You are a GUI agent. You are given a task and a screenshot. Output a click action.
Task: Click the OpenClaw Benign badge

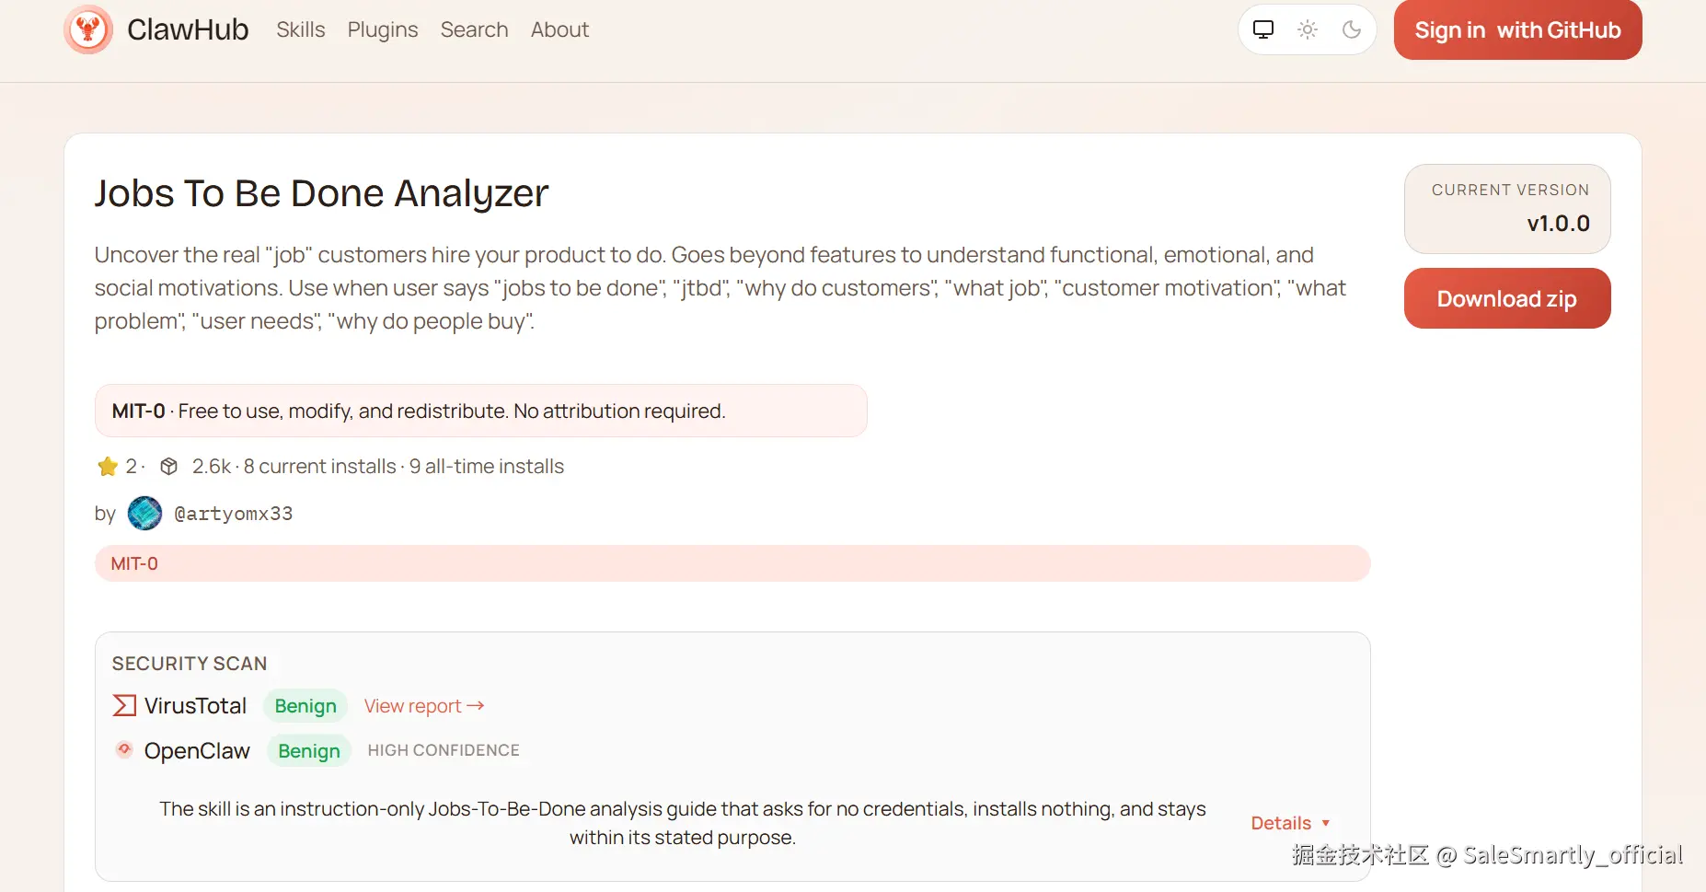coord(309,751)
